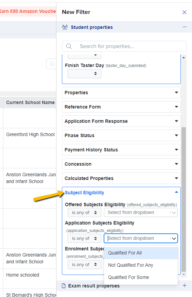The width and height of the screenshot is (192, 297).
Task: Expand the Properties section
Action: (121, 93)
